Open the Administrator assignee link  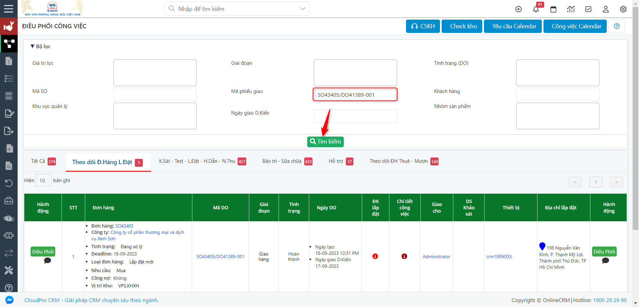(436, 256)
